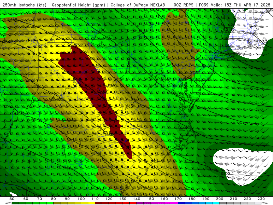
Task: Click the "250mb Isotachs (kts)" title text
Action: coord(24,5)
